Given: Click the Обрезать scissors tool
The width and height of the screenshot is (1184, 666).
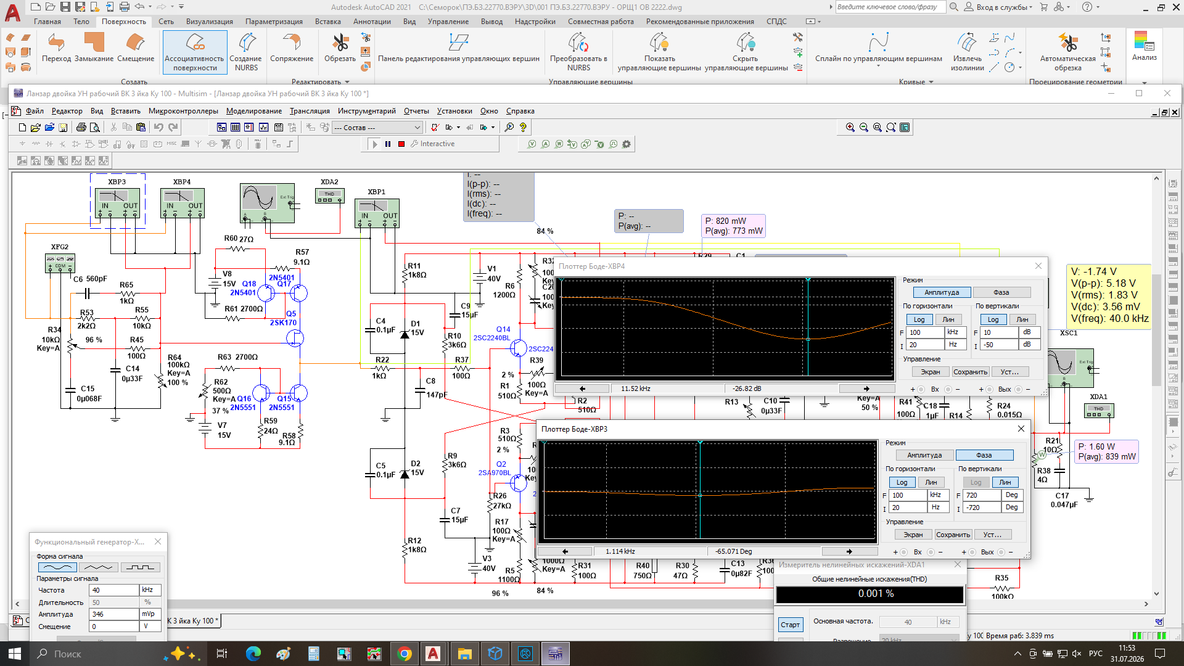Looking at the screenshot, I should (340, 47).
